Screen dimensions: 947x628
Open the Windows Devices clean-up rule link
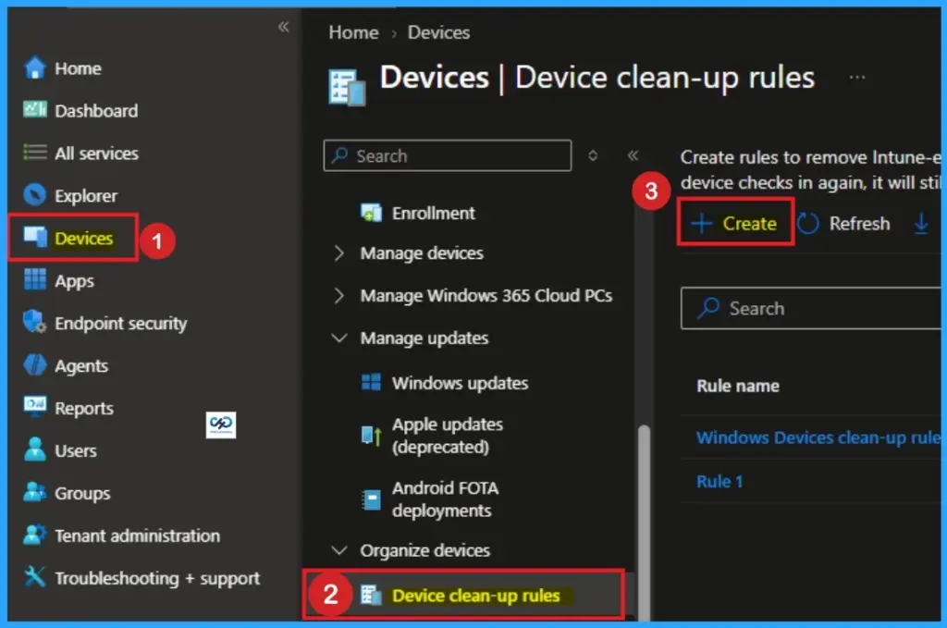[818, 437]
